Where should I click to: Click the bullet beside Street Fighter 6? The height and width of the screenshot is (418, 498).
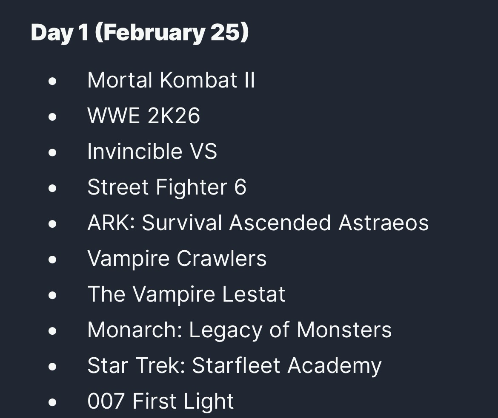(52, 189)
